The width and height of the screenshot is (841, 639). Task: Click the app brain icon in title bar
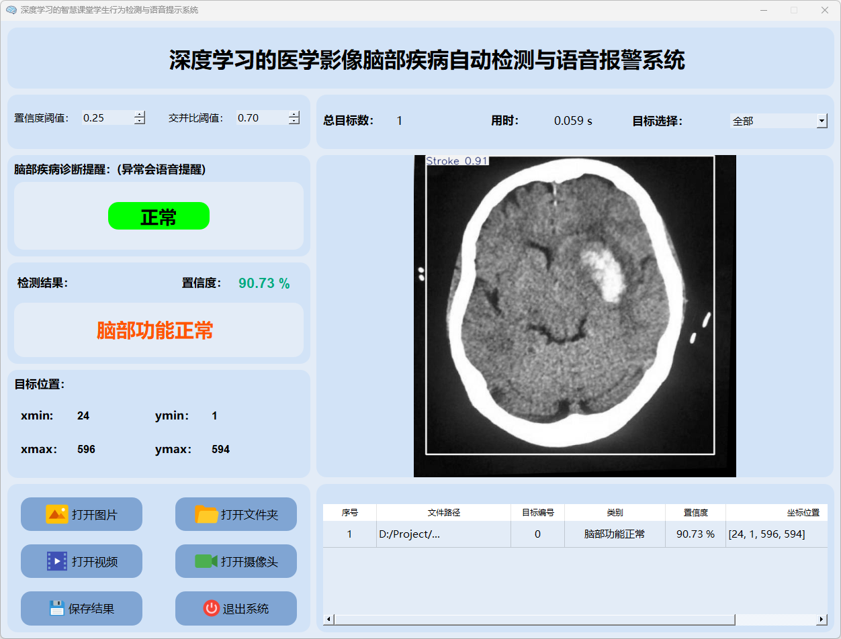pyautogui.click(x=11, y=10)
